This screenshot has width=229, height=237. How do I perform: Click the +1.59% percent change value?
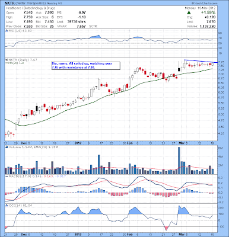tap(208, 12)
